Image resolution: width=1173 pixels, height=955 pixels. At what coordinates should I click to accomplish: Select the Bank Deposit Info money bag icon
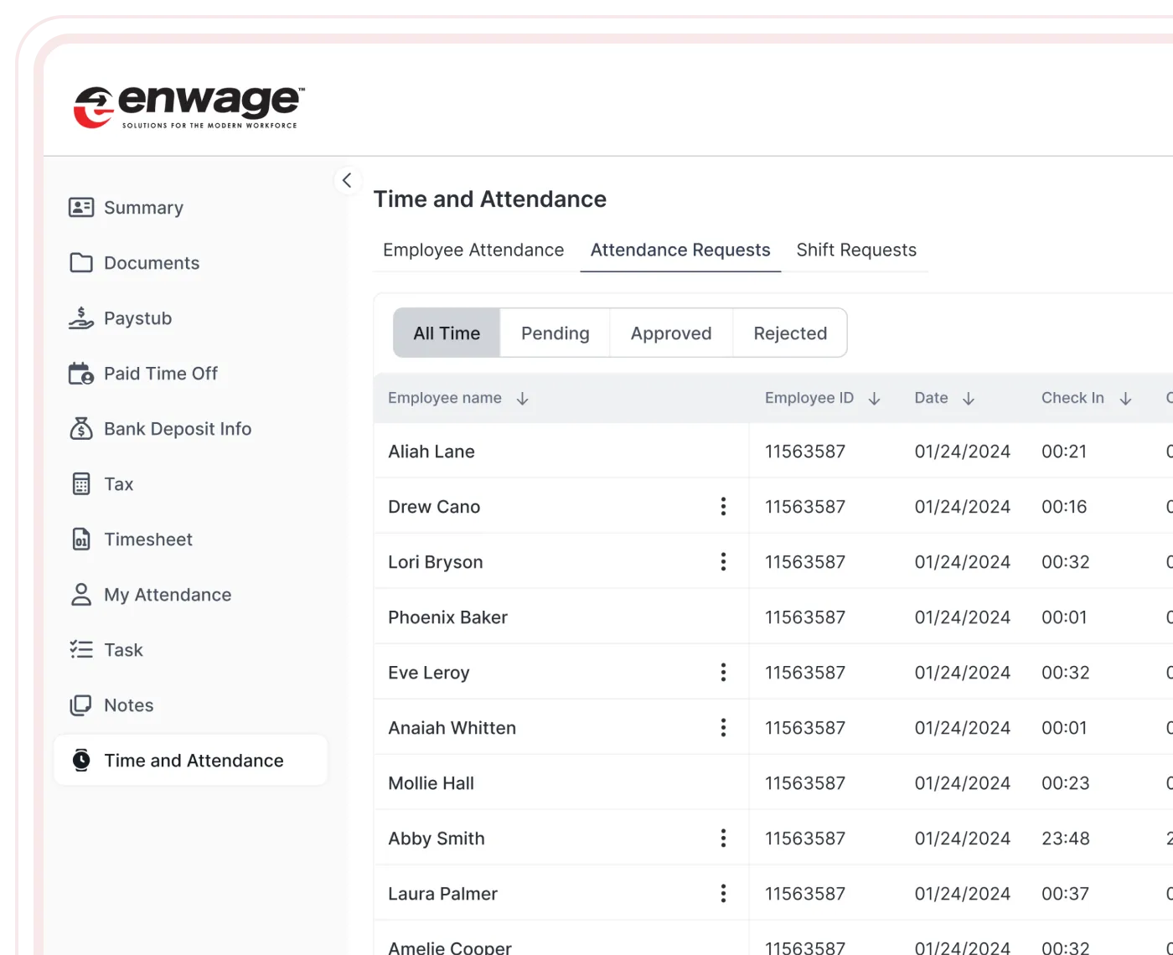pos(81,429)
